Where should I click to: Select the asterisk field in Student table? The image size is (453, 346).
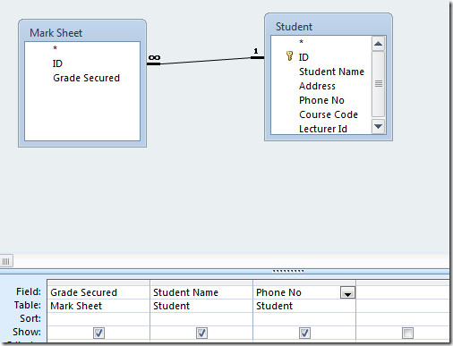pyautogui.click(x=301, y=42)
